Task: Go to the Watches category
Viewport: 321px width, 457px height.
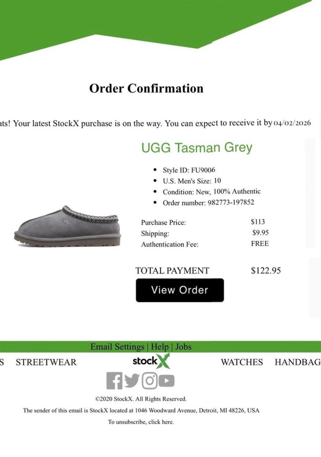Action: [x=242, y=362]
